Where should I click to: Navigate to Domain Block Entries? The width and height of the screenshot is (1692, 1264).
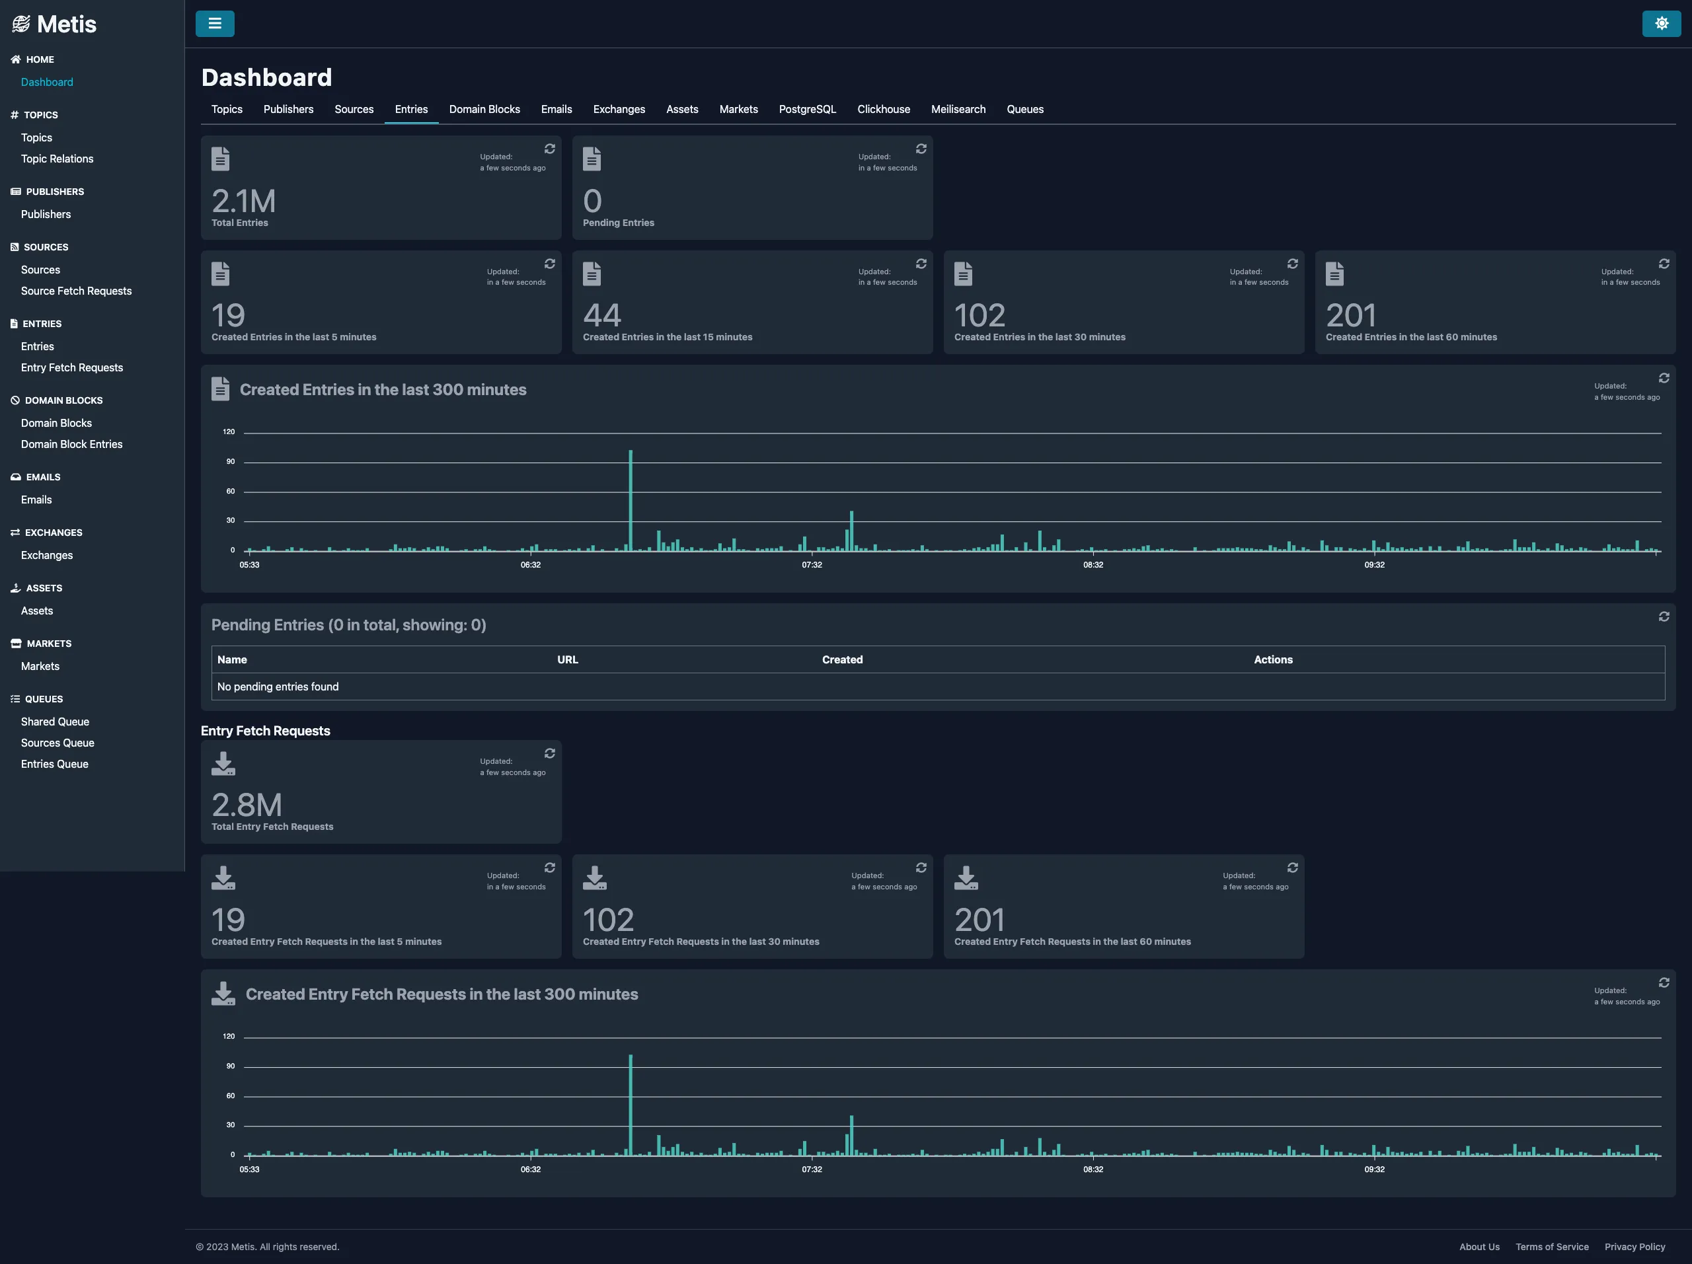(x=71, y=443)
